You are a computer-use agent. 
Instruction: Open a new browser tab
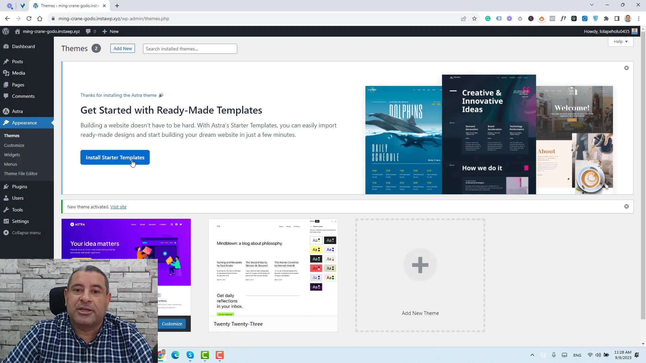point(117,6)
